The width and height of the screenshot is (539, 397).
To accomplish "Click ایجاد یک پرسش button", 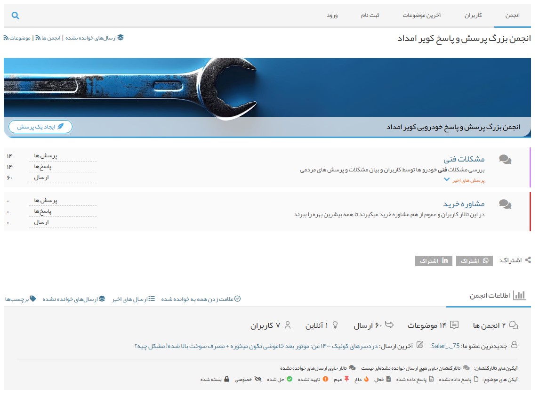I will tap(40, 127).
